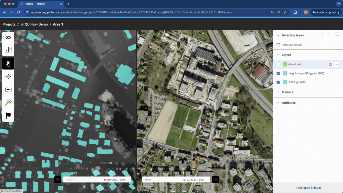Click Chrome Relaunch to update button
The width and height of the screenshot is (343, 193).
[326, 12]
